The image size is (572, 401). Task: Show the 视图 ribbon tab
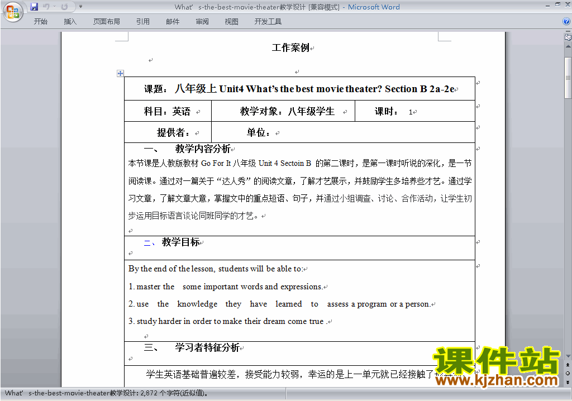point(232,22)
